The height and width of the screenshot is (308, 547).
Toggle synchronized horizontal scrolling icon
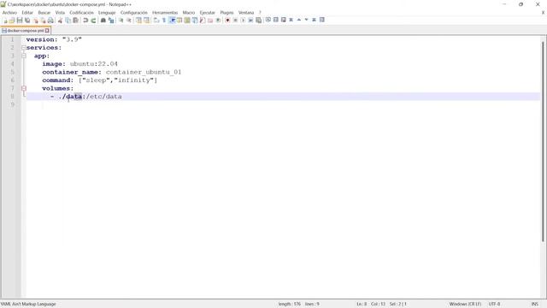(x=146, y=21)
